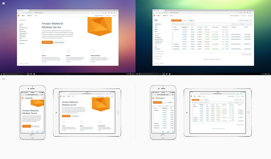Tap the bookmarks icon on the EC2 iPhone
Image resolution: width=271 pixels, height=159 pixels.
tap(168, 132)
